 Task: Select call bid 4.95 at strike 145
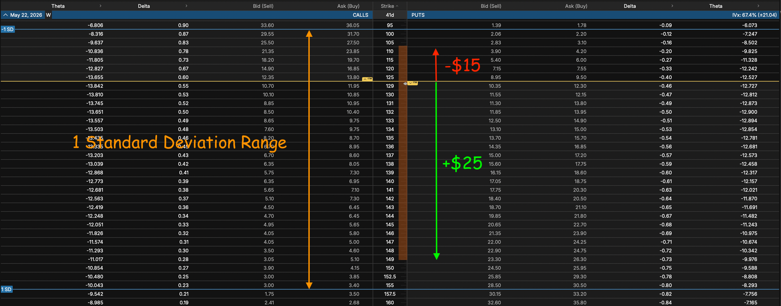click(x=269, y=225)
